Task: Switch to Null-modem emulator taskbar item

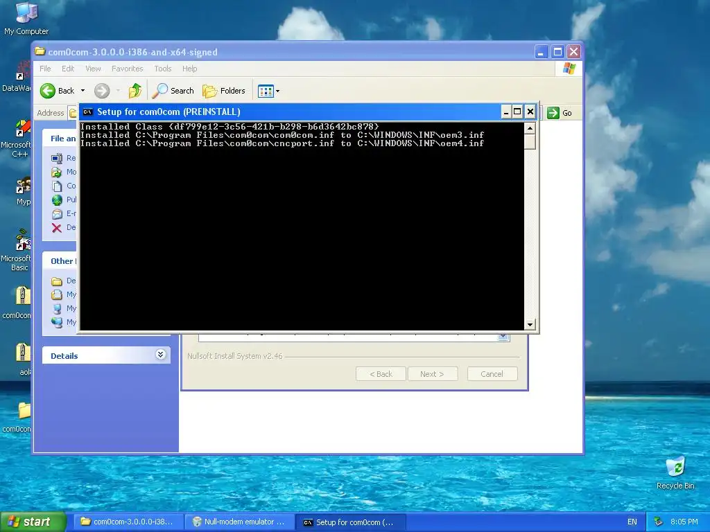Action: 239,522
